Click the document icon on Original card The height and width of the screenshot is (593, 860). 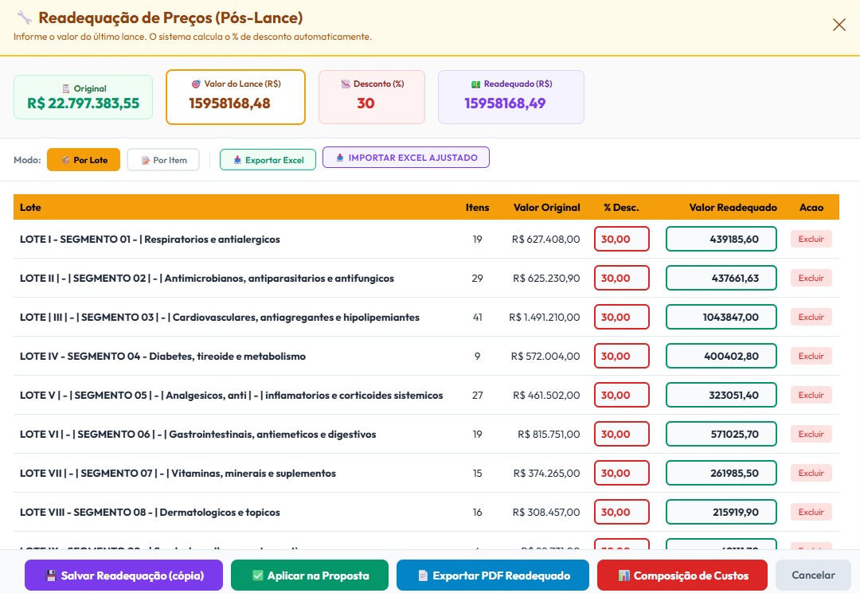pos(66,89)
